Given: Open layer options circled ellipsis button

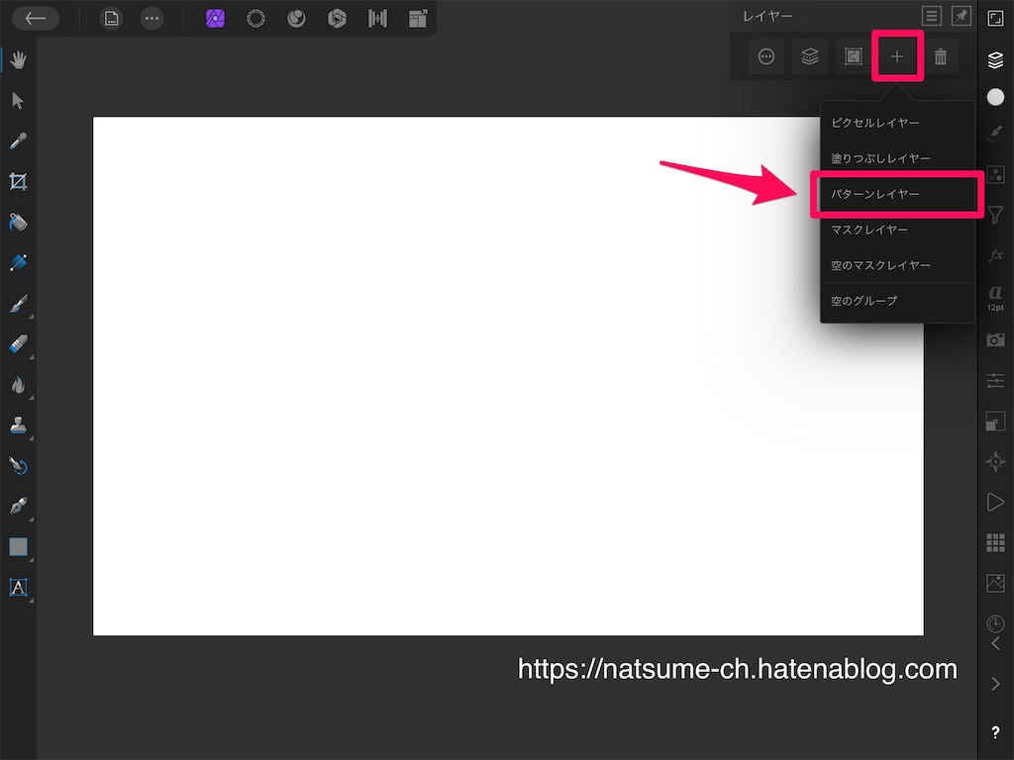Looking at the screenshot, I should (766, 56).
